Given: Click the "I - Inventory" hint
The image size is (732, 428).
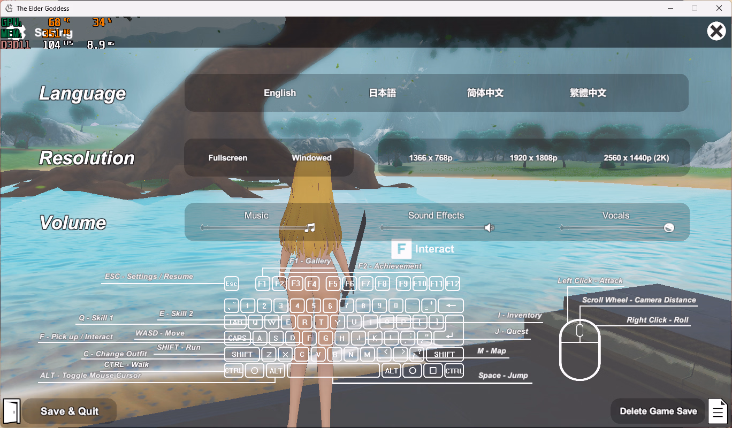Looking at the screenshot, I should click(x=520, y=316).
